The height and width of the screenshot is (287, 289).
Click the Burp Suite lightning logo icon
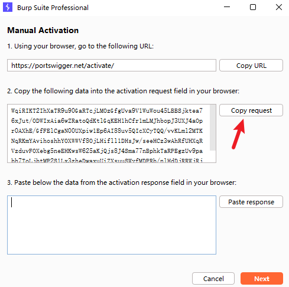pyautogui.click(x=8, y=7)
